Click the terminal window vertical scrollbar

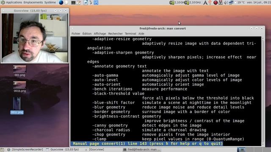(263, 91)
